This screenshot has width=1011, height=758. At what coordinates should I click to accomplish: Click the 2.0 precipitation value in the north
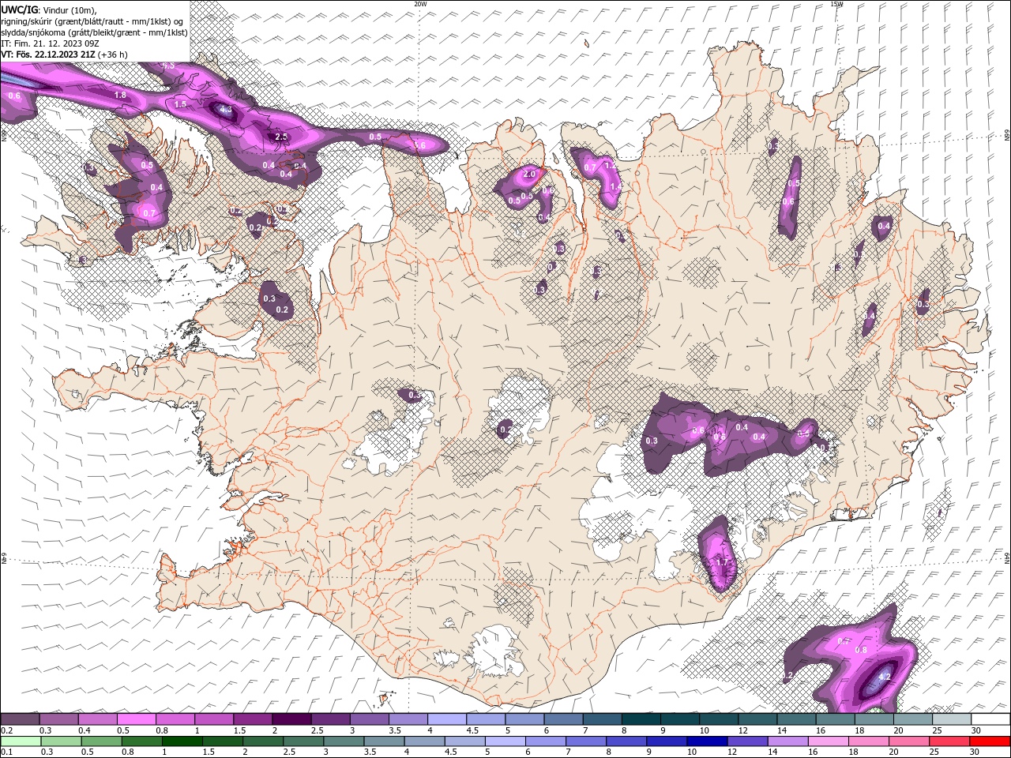(529, 174)
